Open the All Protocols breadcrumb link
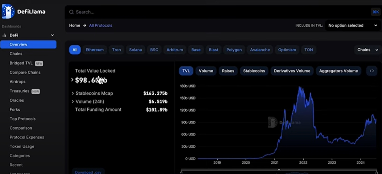 101,25
